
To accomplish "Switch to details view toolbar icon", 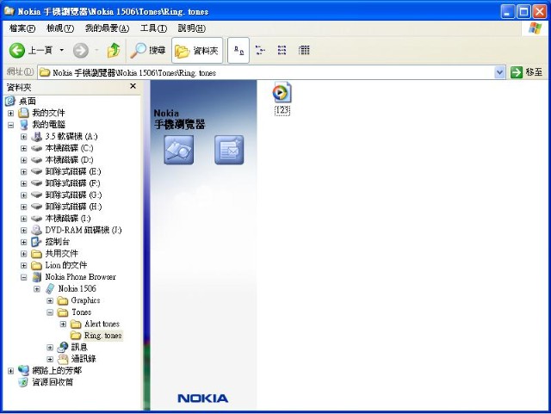I will click(304, 51).
